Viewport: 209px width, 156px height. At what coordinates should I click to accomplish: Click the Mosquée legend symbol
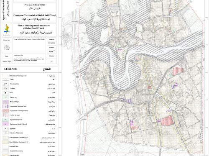[x=5, y=128]
